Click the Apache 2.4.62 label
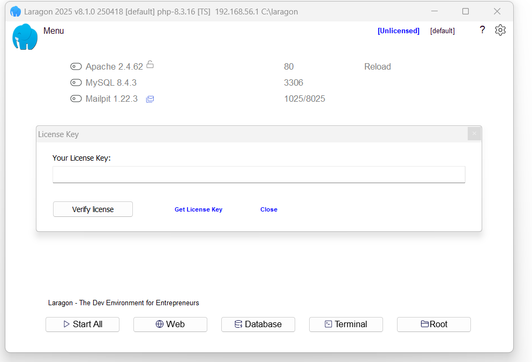 [114, 66]
